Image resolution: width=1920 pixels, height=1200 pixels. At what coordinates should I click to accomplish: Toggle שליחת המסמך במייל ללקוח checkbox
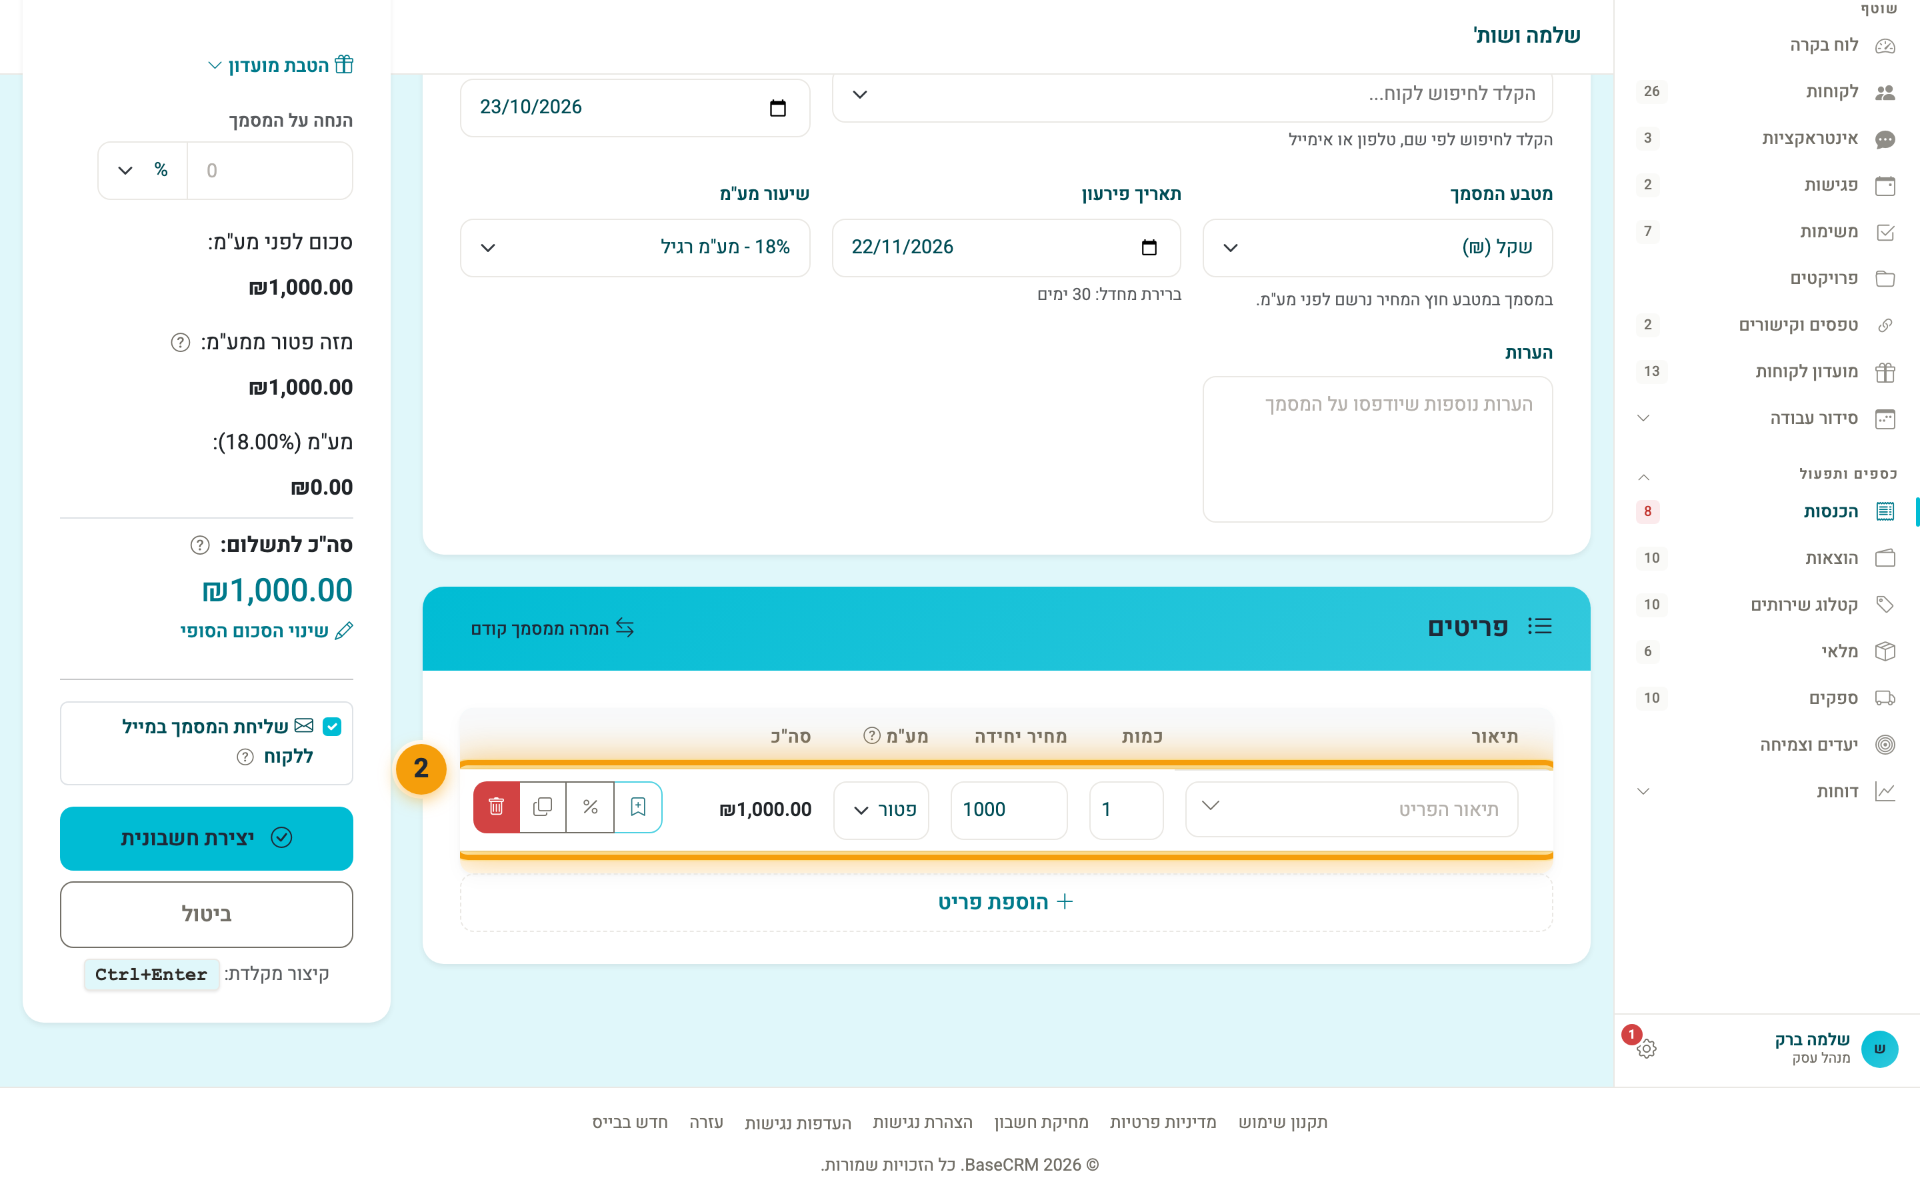pos(333,726)
